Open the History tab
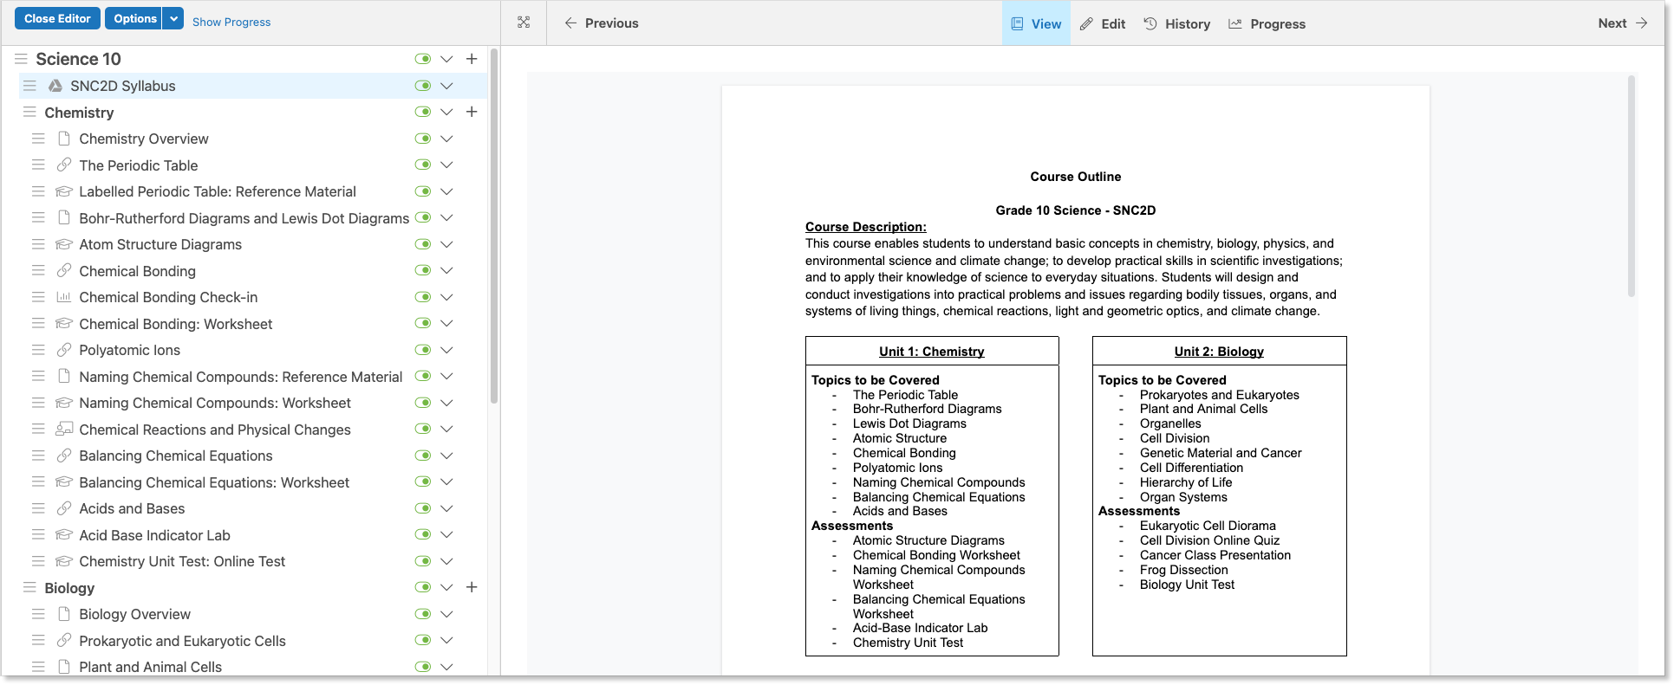1674x685 pixels. [1177, 23]
